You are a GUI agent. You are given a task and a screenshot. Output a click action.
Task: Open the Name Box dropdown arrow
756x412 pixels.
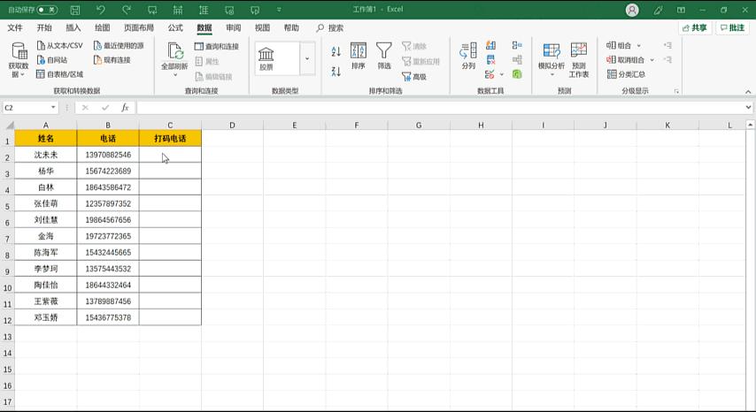pyautogui.click(x=53, y=107)
